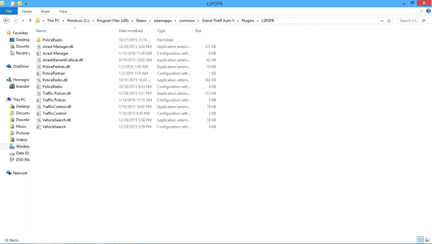Open OneDrive in the navigation pane
The height and width of the screenshot is (244, 432).
coord(18,67)
